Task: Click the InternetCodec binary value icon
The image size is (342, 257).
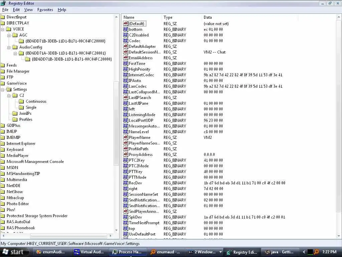Action: point(126,75)
